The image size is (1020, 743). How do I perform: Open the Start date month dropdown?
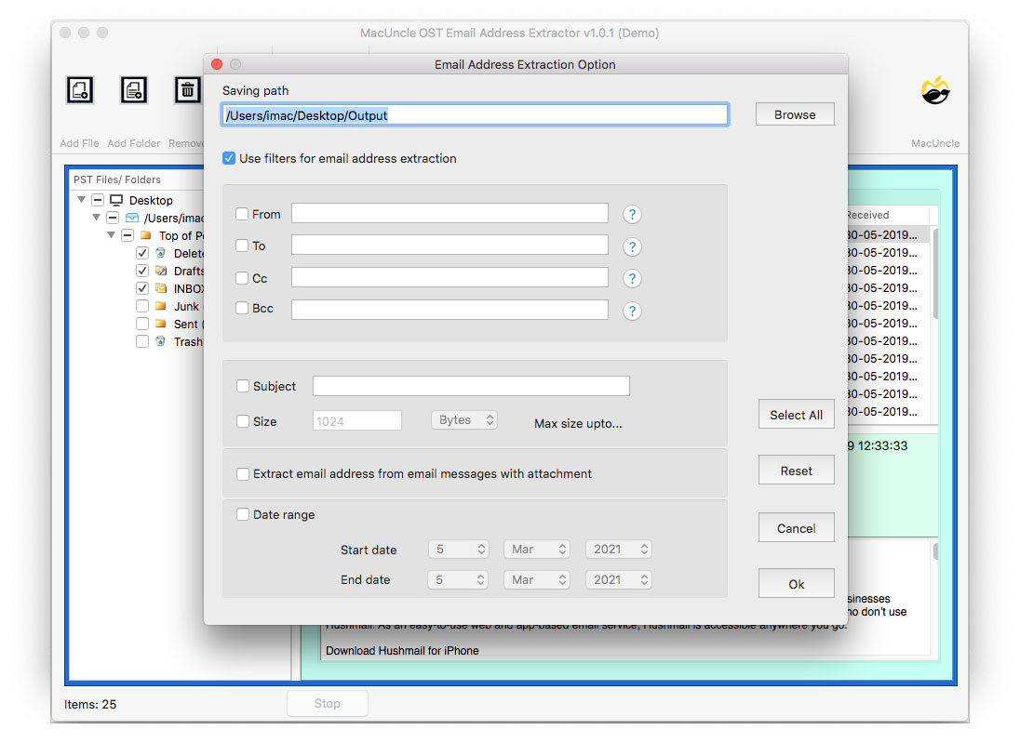(537, 550)
